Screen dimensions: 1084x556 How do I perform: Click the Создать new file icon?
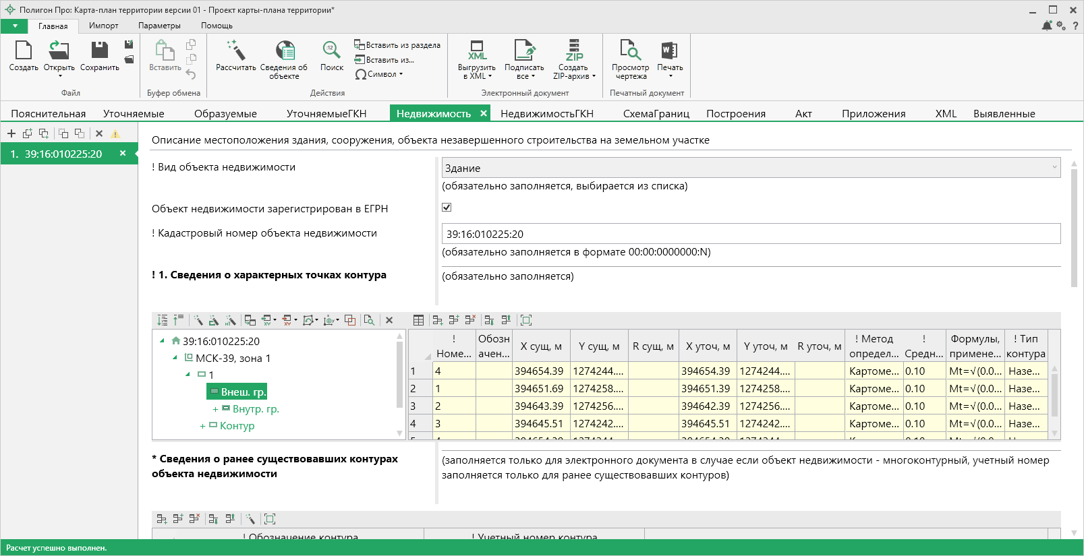pyautogui.click(x=24, y=51)
